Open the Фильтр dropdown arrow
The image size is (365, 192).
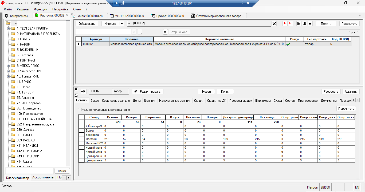[122, 23]
